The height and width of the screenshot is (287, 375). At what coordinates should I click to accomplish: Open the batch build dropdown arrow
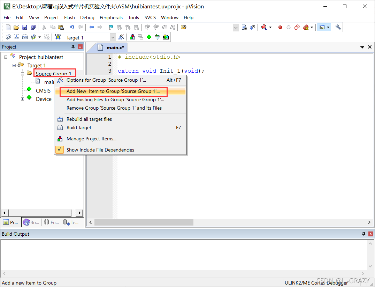tap(39, 37)
